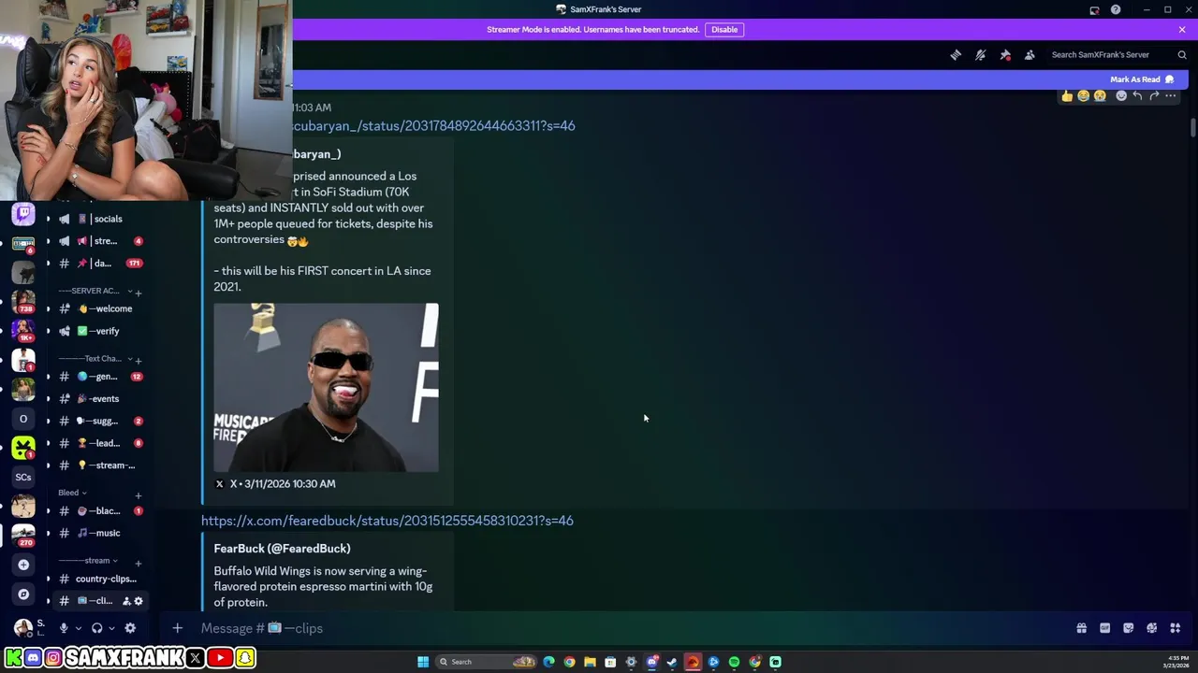1198x673 pixels.
Task: Open headphone output options arrow
Action: 111,628
